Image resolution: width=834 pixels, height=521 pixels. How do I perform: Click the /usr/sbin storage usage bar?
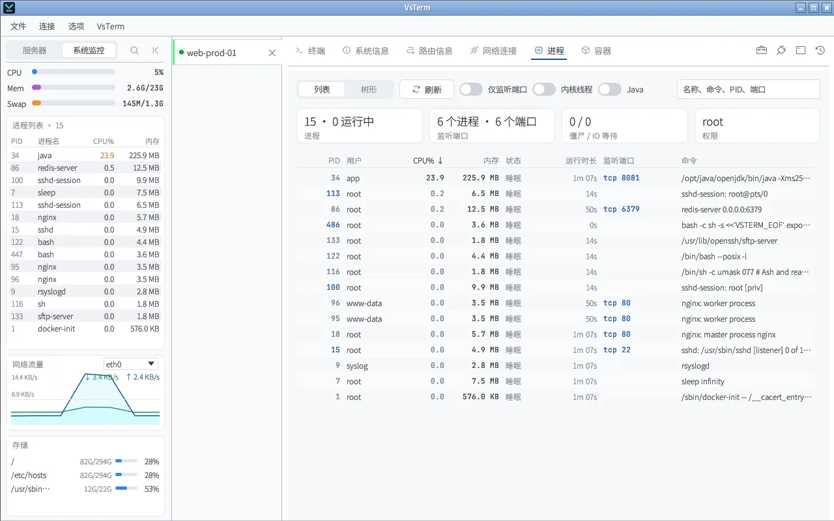click(126, 488)
